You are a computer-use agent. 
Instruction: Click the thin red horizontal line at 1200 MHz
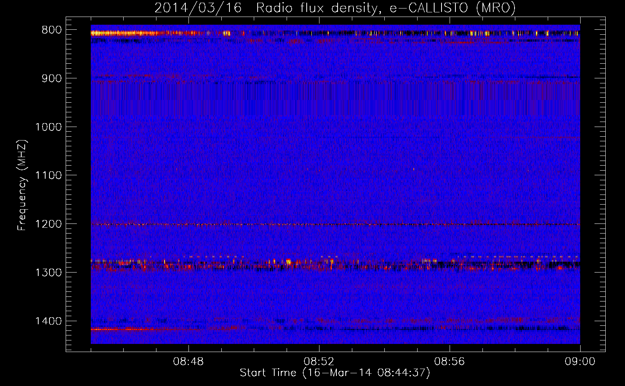point(335,224)
